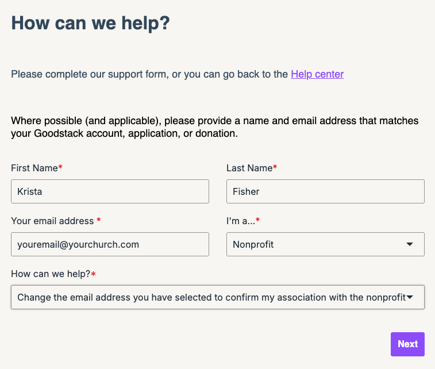Click the "How can we help?" field label
435x369 pixels.
click(51, 274)
